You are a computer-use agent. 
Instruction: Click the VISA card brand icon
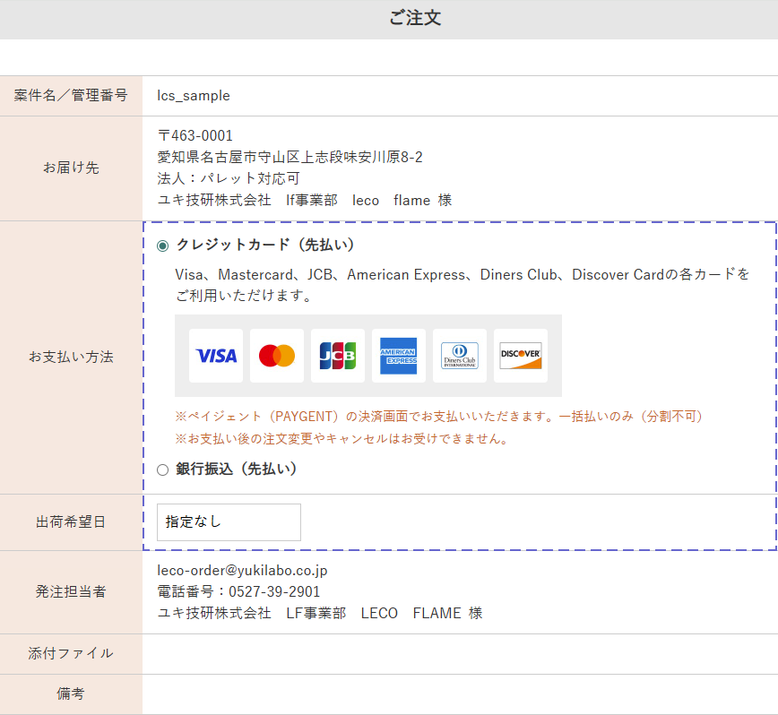215,355
